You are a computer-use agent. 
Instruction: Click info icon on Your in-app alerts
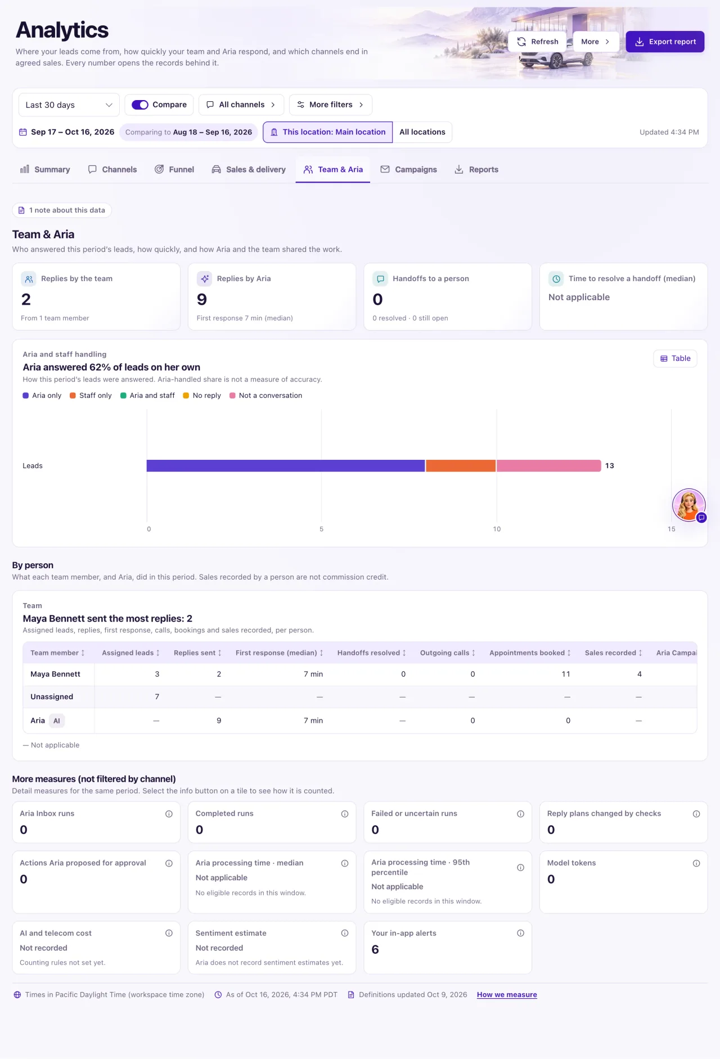521,933
